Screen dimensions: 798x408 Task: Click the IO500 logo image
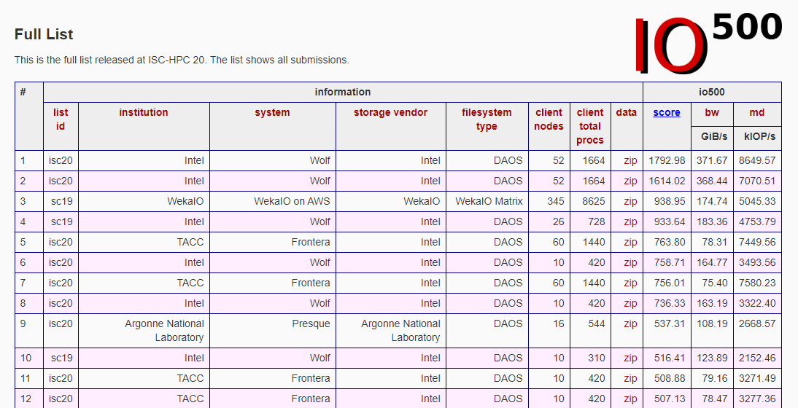708,43
